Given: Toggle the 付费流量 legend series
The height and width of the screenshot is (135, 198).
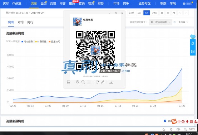Looking at the screenshot, I should [x=41, y=42].
